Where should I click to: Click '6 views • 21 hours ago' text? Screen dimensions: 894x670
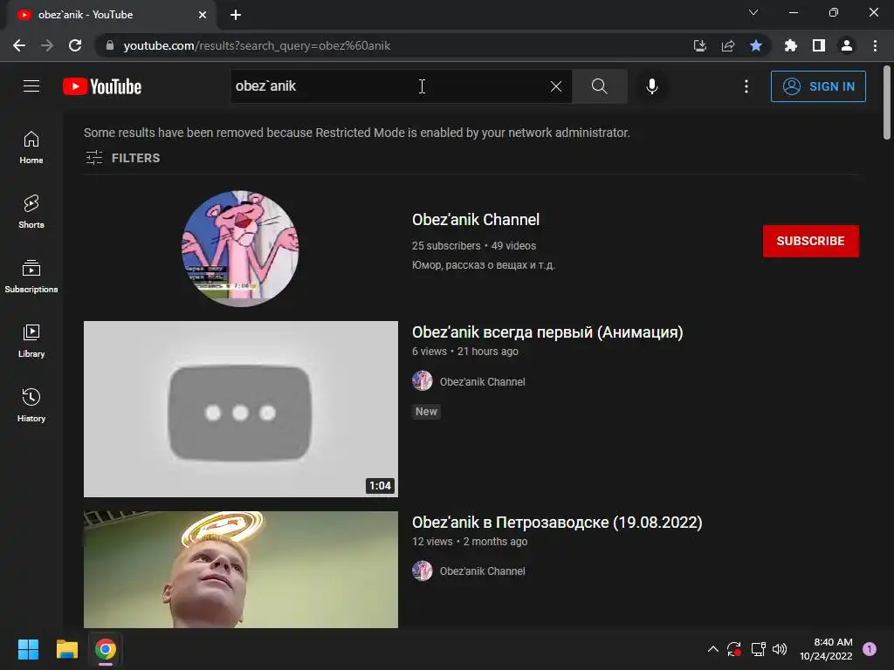[x=465, y=352]
